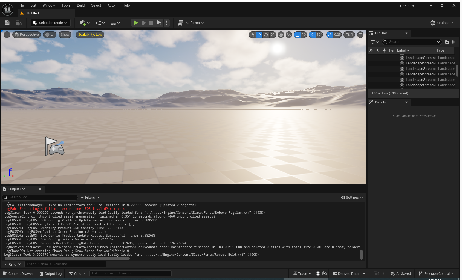Viewport: 462px width, 280px height.
Task: Open the Output Log Settings dropdown
Action: click(352, 198)
